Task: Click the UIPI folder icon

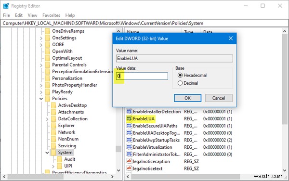Action: pyautogui.click(x=60, y=166)
